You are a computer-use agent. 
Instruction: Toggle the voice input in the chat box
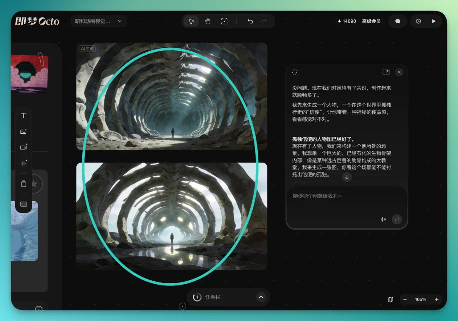coord(383,219)
